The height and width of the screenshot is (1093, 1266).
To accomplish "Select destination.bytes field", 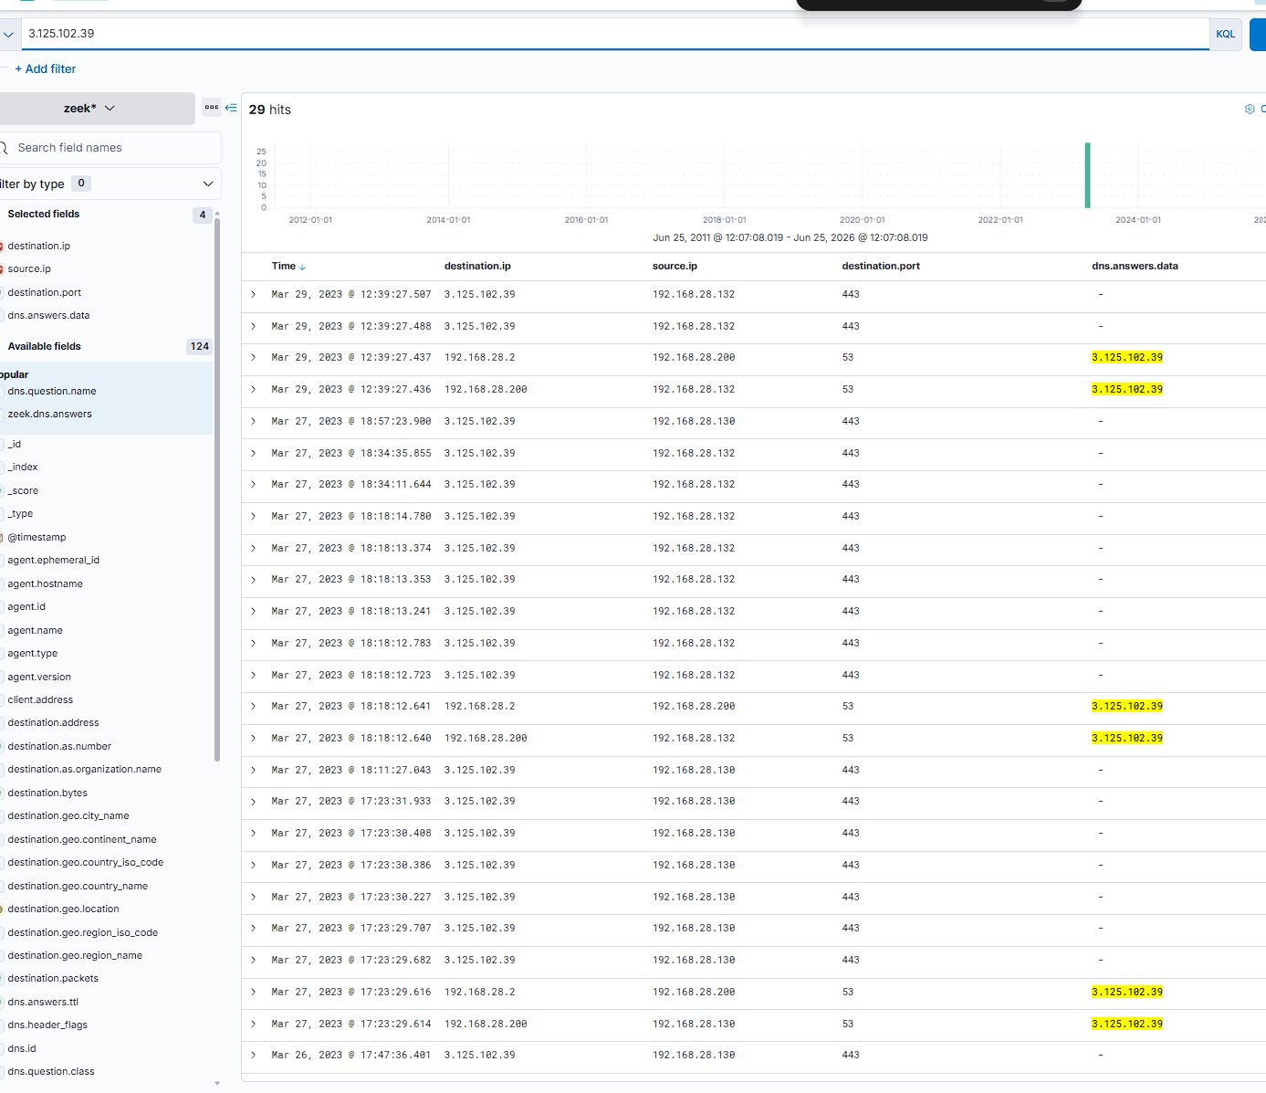I will pos(47,793).
